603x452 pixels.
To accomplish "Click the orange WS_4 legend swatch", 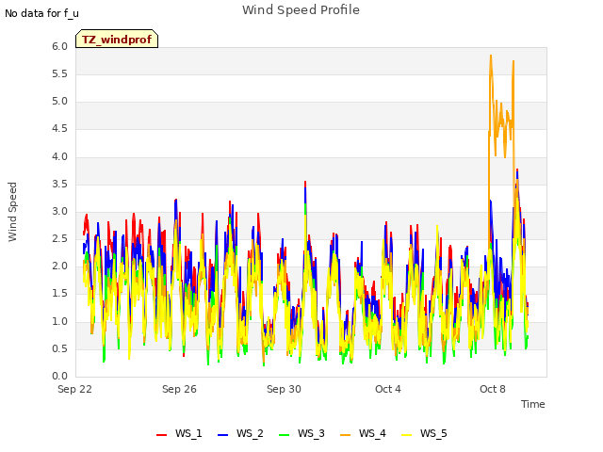I will tap(346, 435).
